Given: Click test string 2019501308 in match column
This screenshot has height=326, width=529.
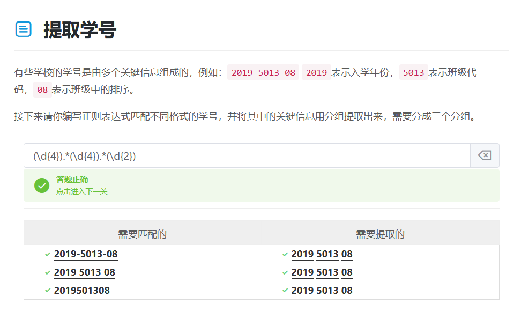Looking at the screenshot, I should pos(81,291).
